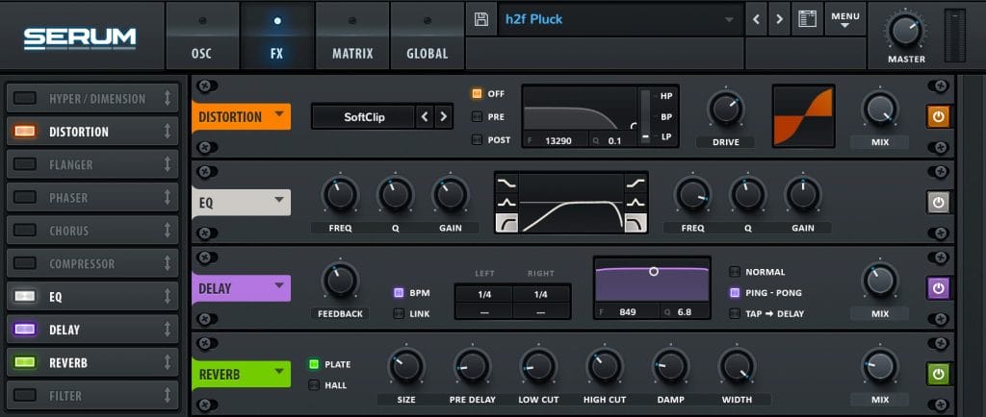Go to next preset with right arrow
The height and width of the screenshot is (417, 986).
(778, 19)
